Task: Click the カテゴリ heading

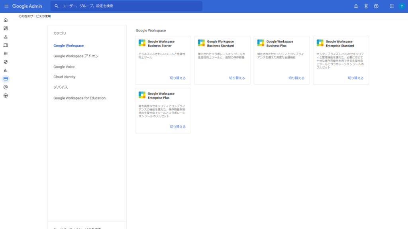Action: [x=60, y=33]
